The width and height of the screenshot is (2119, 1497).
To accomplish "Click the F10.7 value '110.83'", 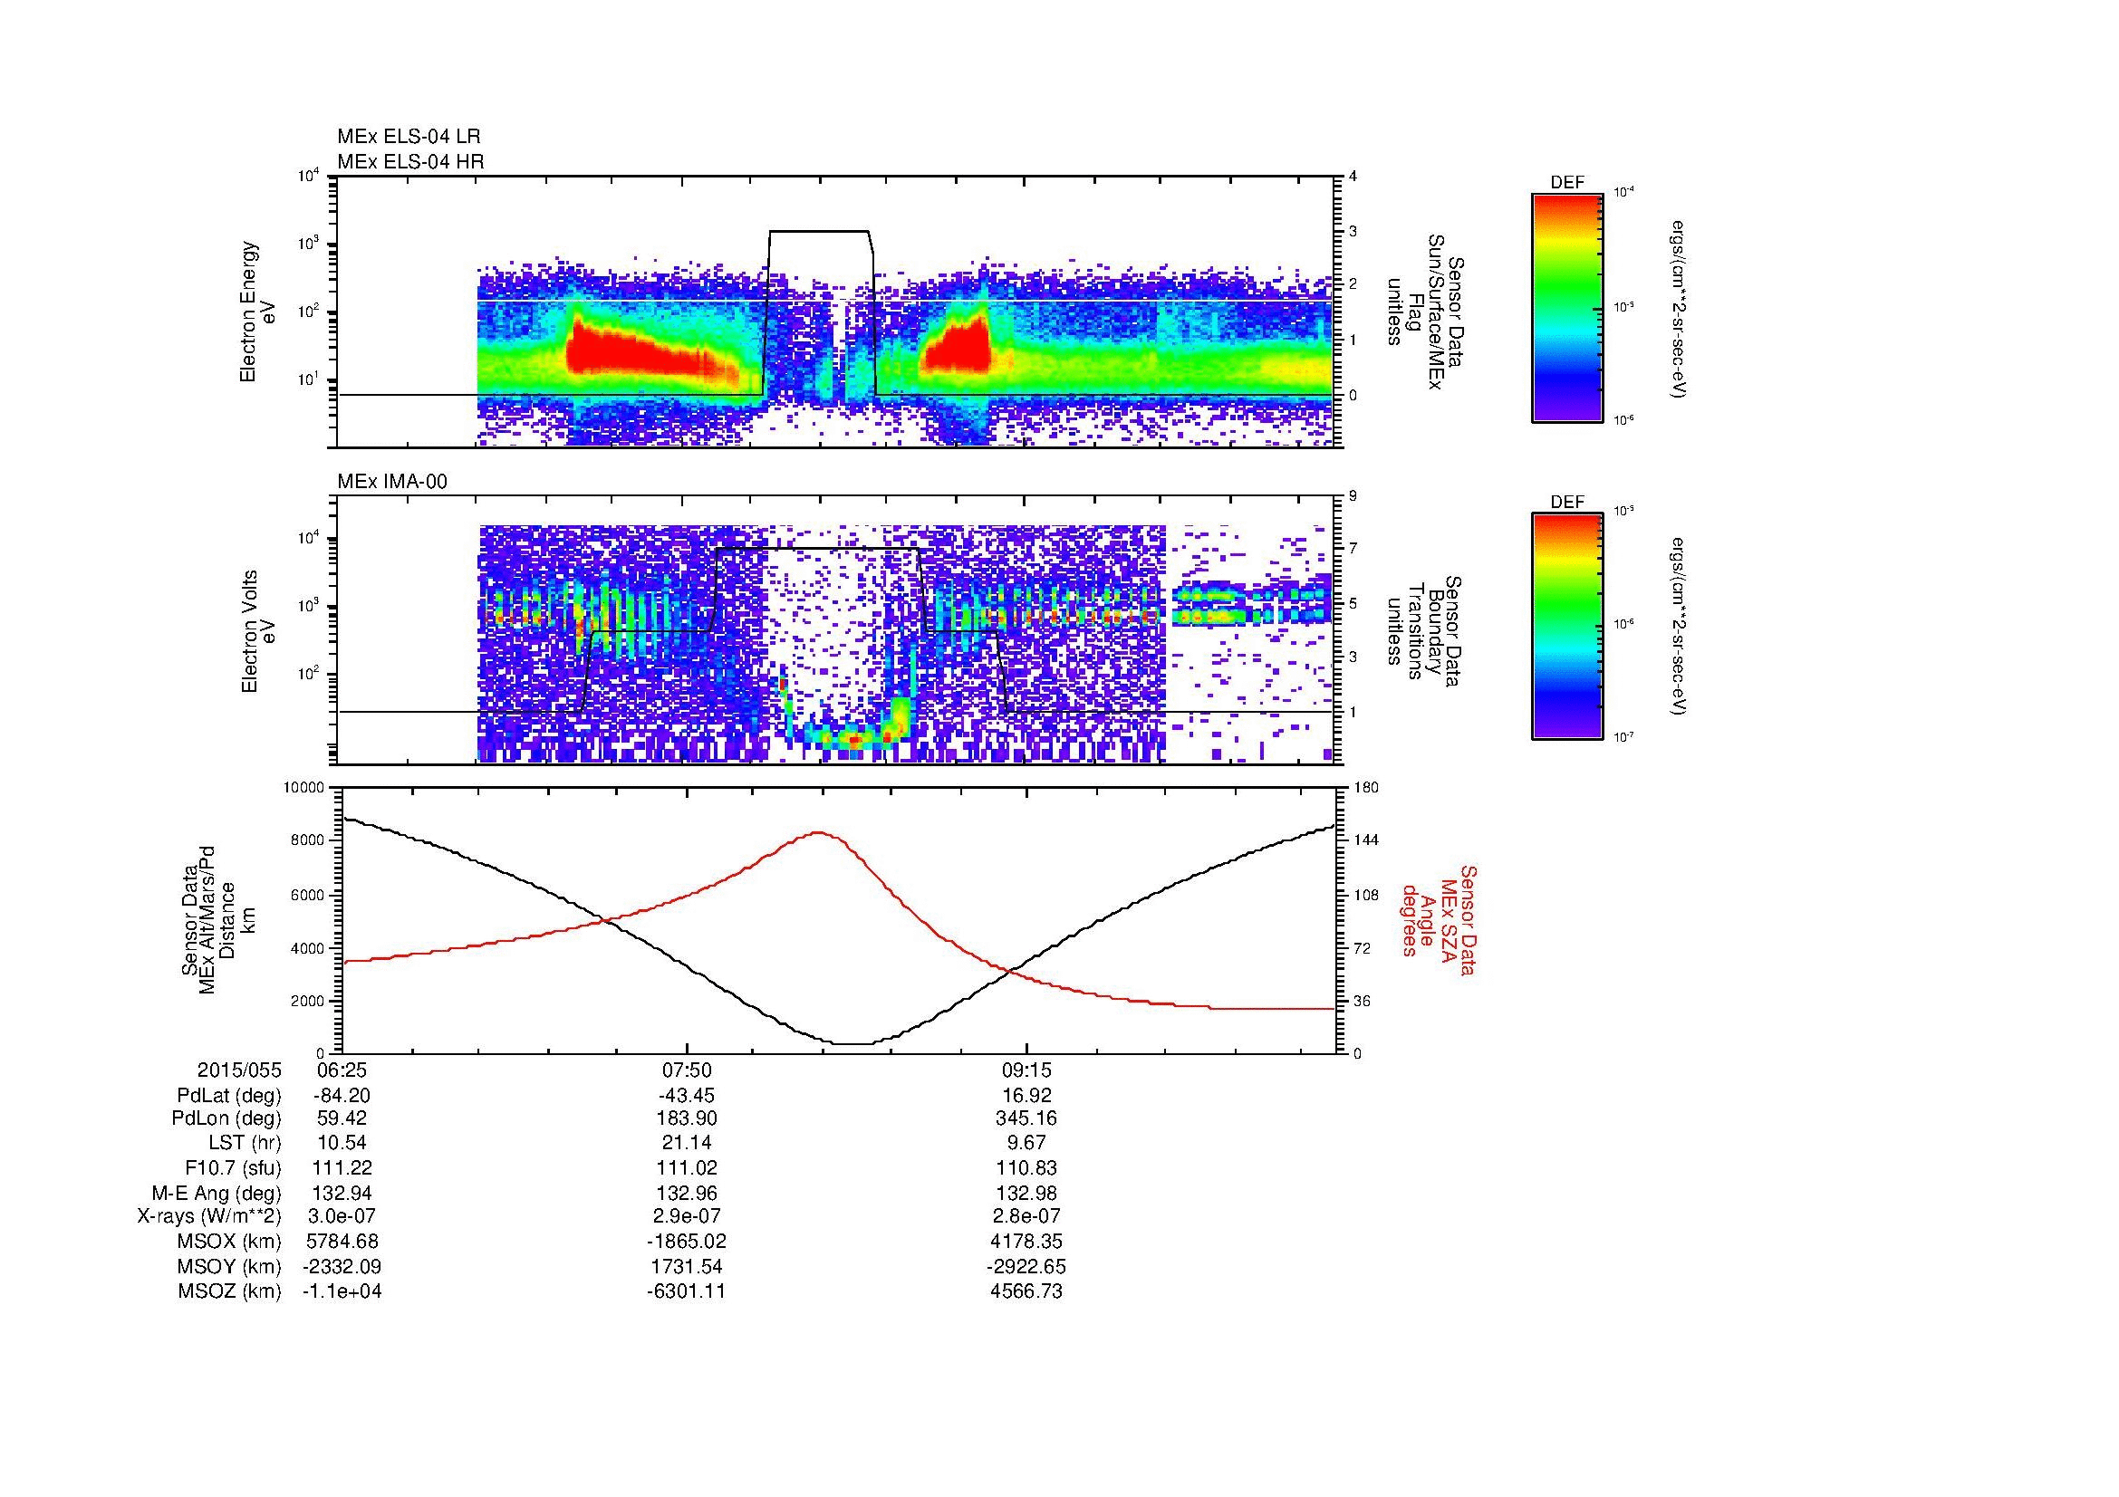I will pos(1026,1167).
